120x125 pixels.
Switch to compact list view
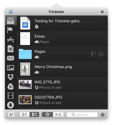[x=25, y=115]
